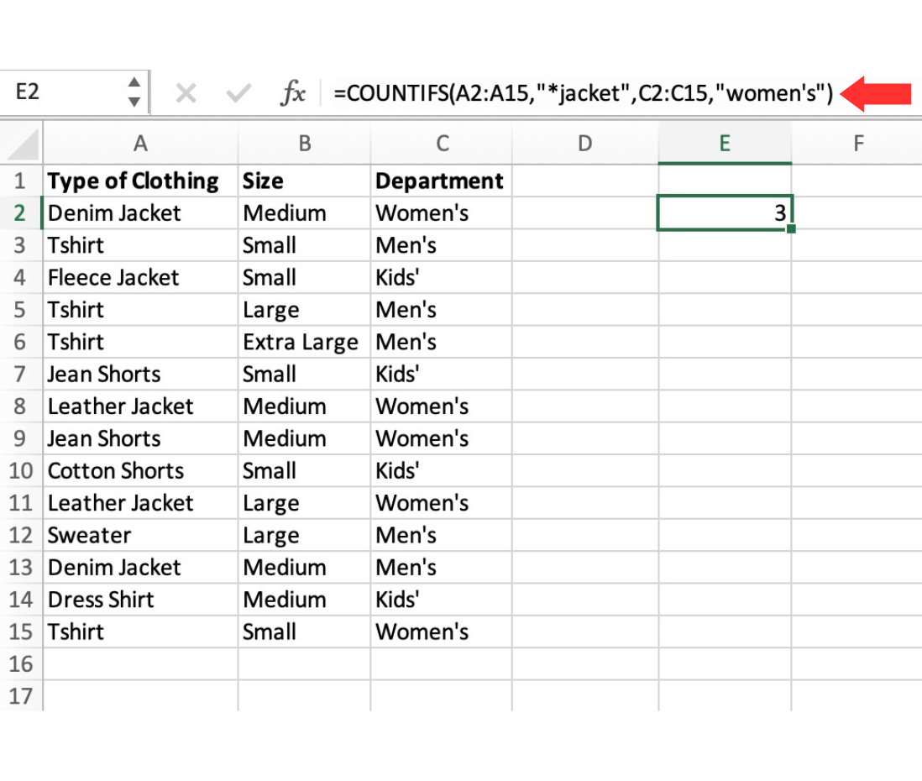Click the 'Department' header cell

(x=442, y=181)
